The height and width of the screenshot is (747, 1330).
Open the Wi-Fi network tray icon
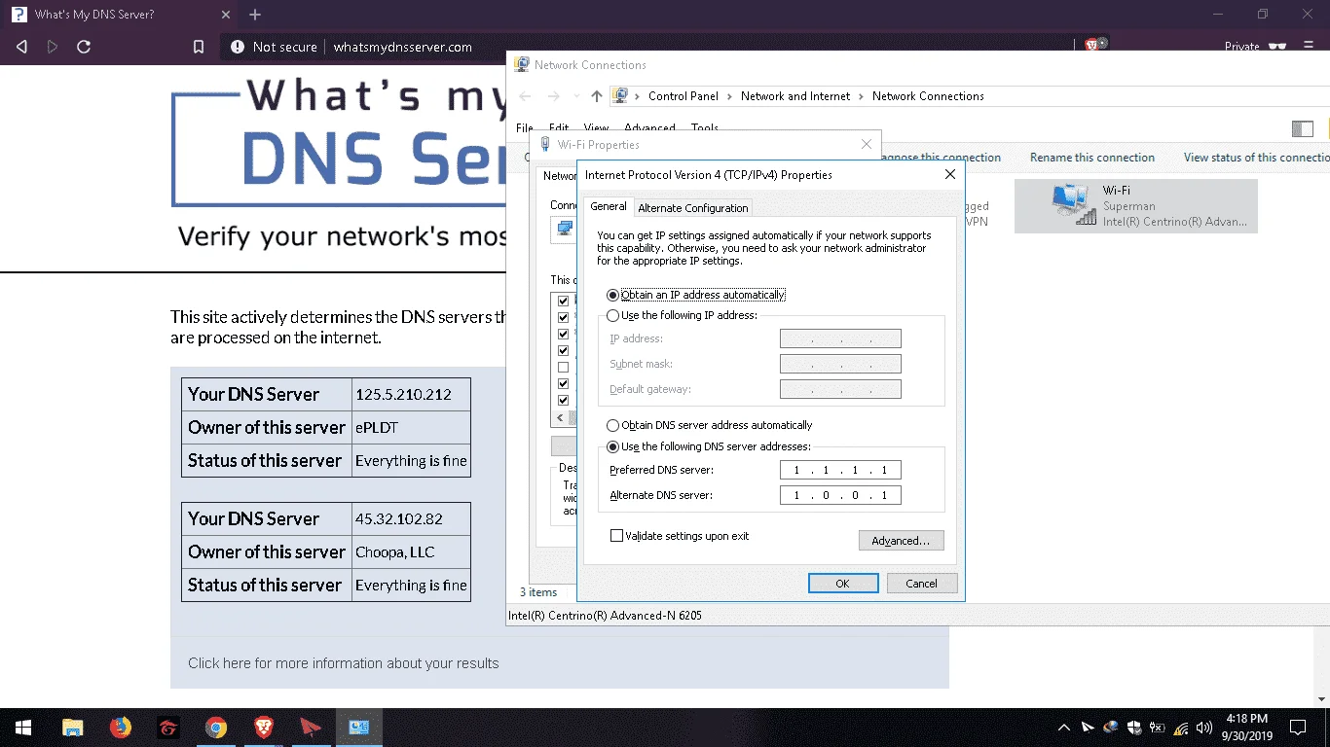pyautogui.click(x=1181, y=728)
